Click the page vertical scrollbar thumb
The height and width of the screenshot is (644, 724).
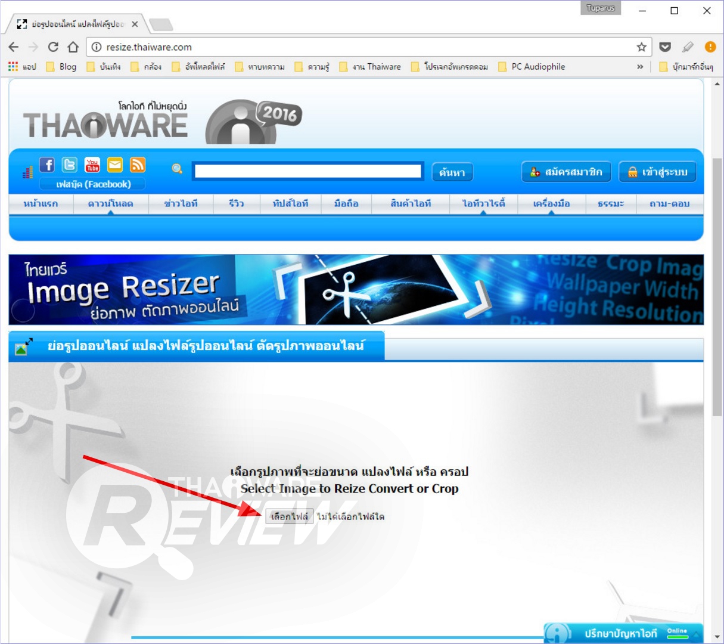(x=717, y=286)
